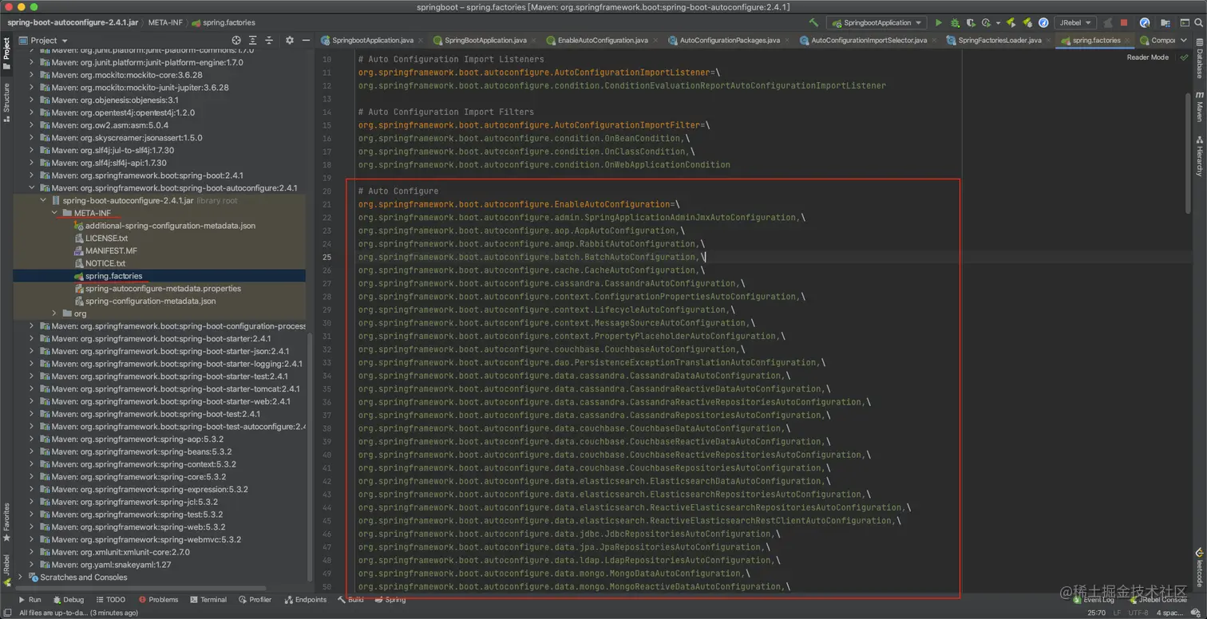The image size is (1207, 619).
Task: Expand Scratches and Consoles node
Action: tap(22, 577)
